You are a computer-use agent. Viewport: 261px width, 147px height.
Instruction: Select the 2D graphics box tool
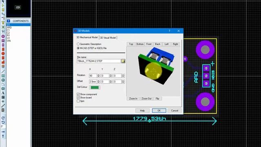coord(3,76)
